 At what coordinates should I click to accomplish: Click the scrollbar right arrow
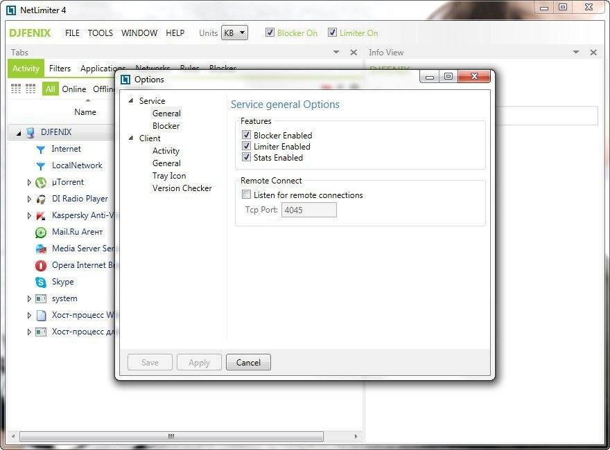coord(356,436)
